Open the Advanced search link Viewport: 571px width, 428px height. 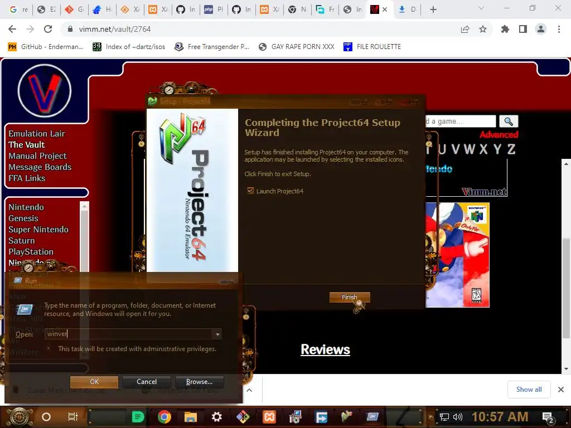point(499,135)
